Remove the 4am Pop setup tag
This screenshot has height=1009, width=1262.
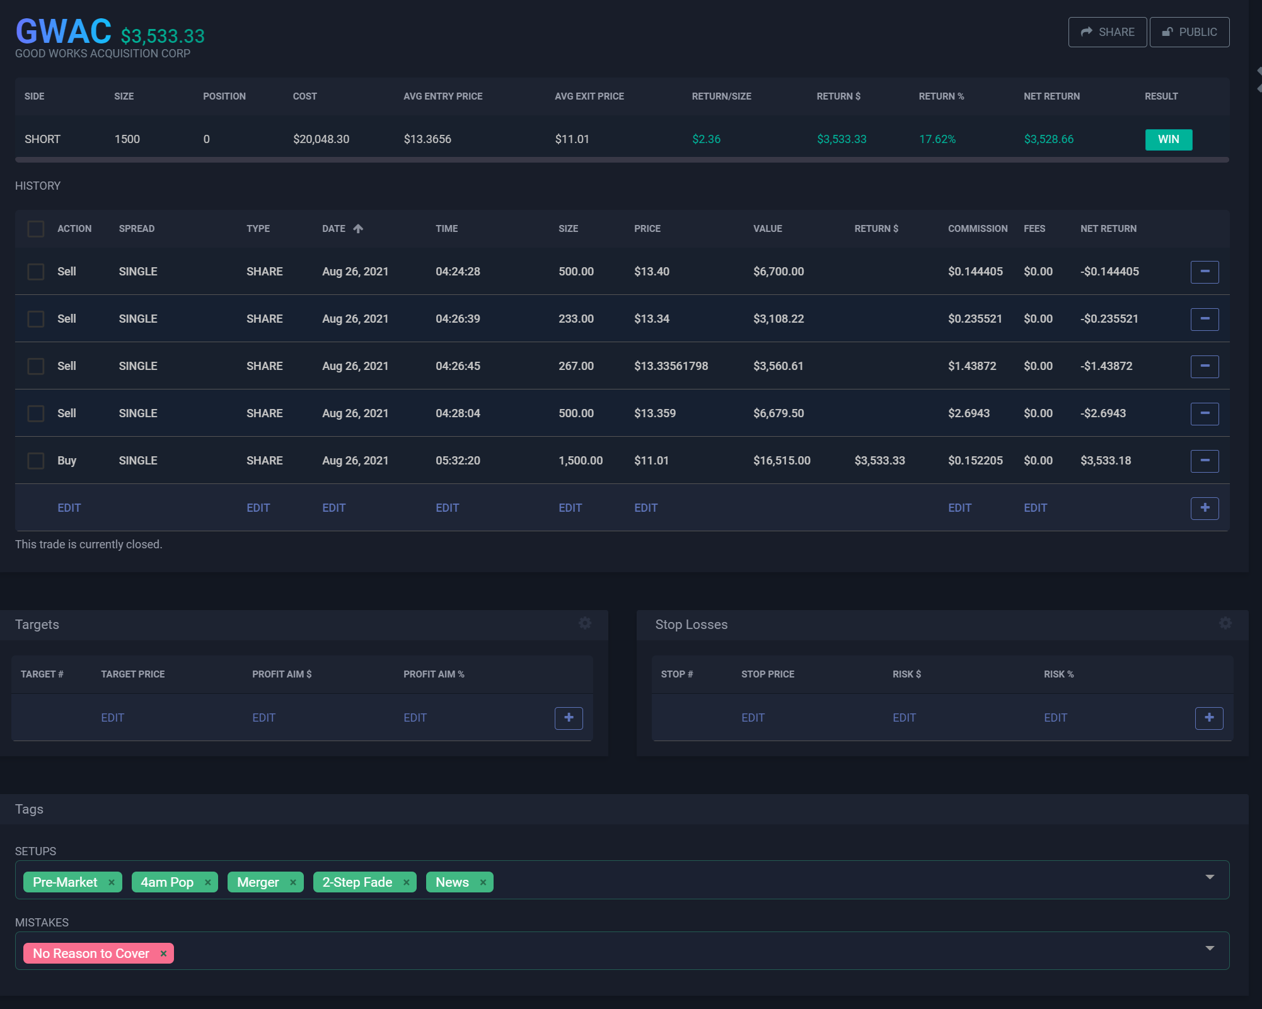coord(208,882)
